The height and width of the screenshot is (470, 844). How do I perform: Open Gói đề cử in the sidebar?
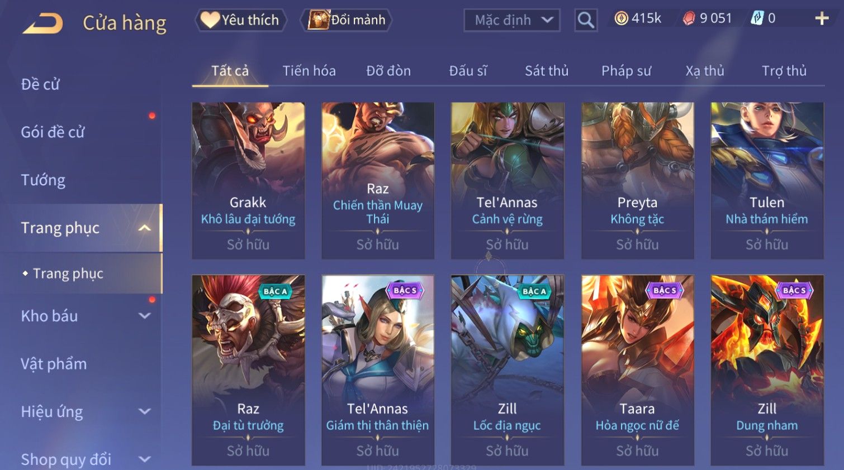[53, 132]
